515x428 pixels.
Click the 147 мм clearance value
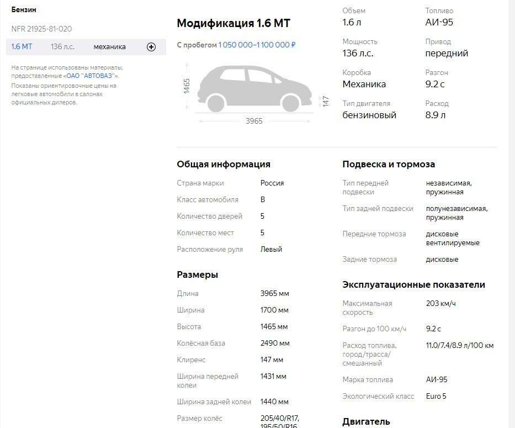coord(270,360)
